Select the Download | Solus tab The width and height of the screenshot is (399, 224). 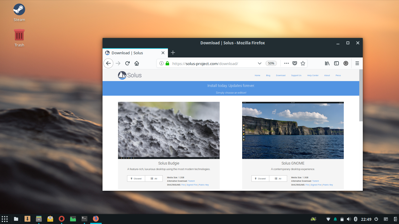(135, 53)
